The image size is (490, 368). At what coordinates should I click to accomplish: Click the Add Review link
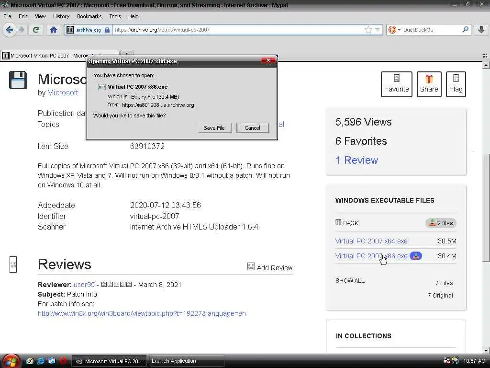point(270,267)
